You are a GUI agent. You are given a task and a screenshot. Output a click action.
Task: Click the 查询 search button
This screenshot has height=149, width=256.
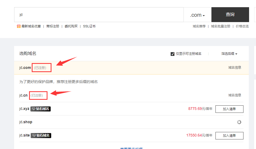(x=230, y=15)
